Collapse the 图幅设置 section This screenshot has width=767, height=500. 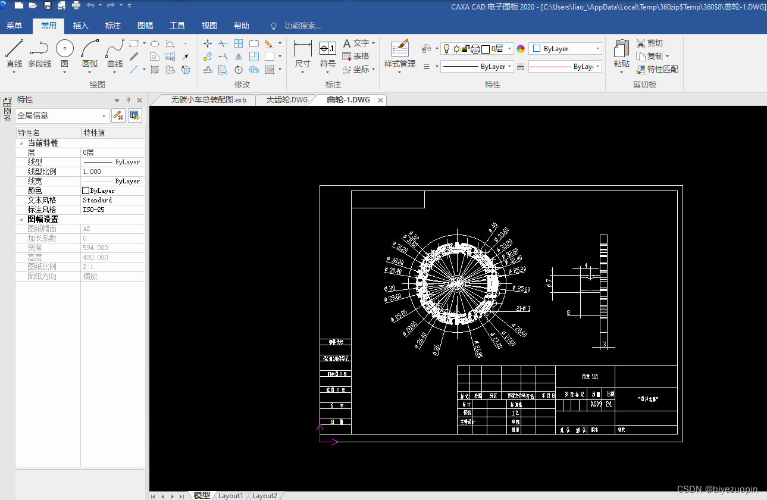pos(22,220)
